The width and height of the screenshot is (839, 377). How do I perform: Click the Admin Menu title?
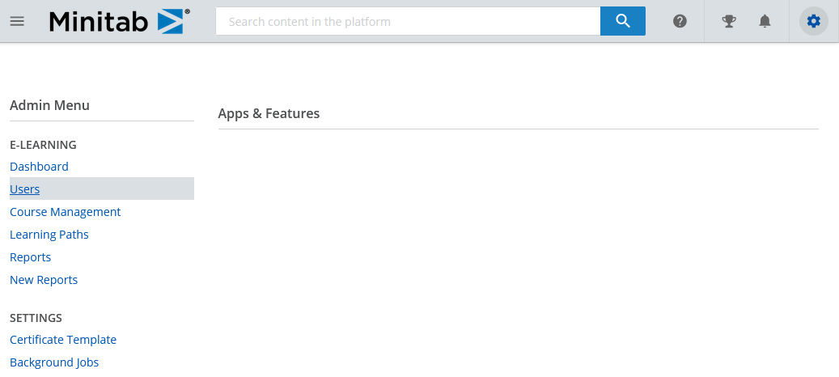tap(50, 105)
